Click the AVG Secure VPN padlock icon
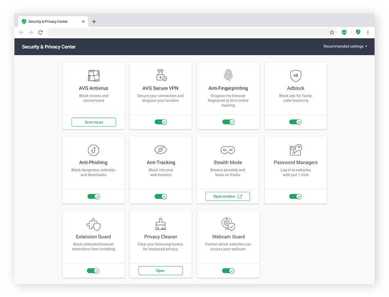Image resolution: width=389 pixels, height=297 pixels. [161, 75]
